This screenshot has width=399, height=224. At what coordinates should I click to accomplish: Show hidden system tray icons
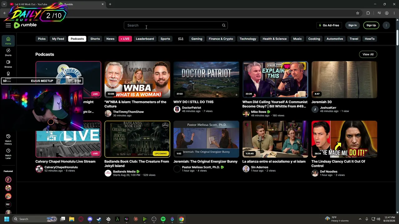tap(360, 219)
